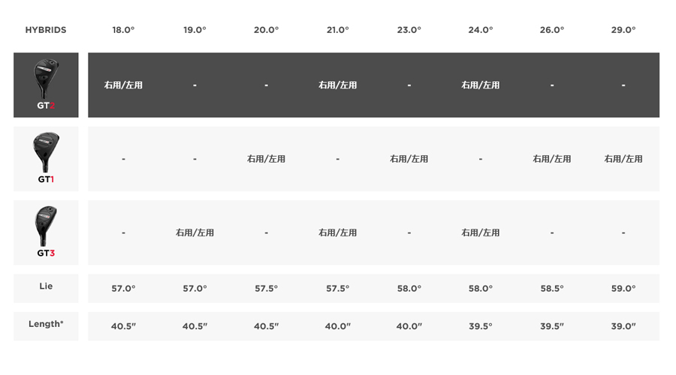Click the 40.0" length value under 21.0°

pyautogui.click(x=337, y=326)
